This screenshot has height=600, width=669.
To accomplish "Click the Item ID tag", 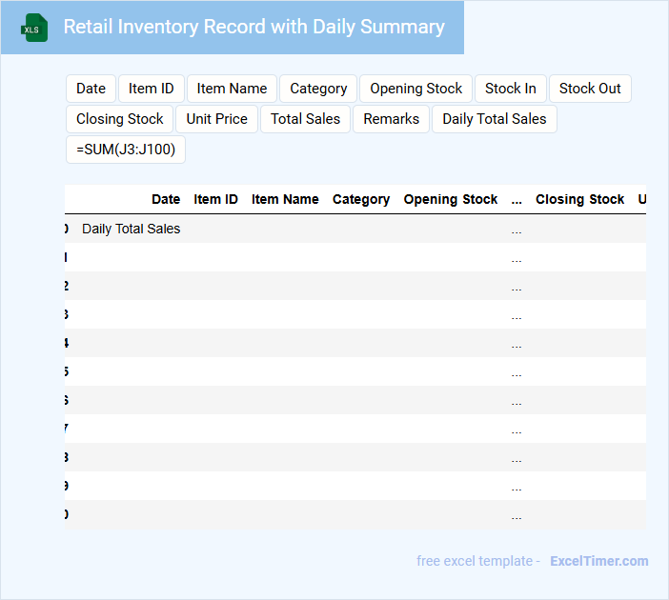I will click(151, 89).
